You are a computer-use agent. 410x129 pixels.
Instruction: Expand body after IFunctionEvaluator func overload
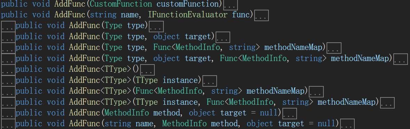coord(262,15)
